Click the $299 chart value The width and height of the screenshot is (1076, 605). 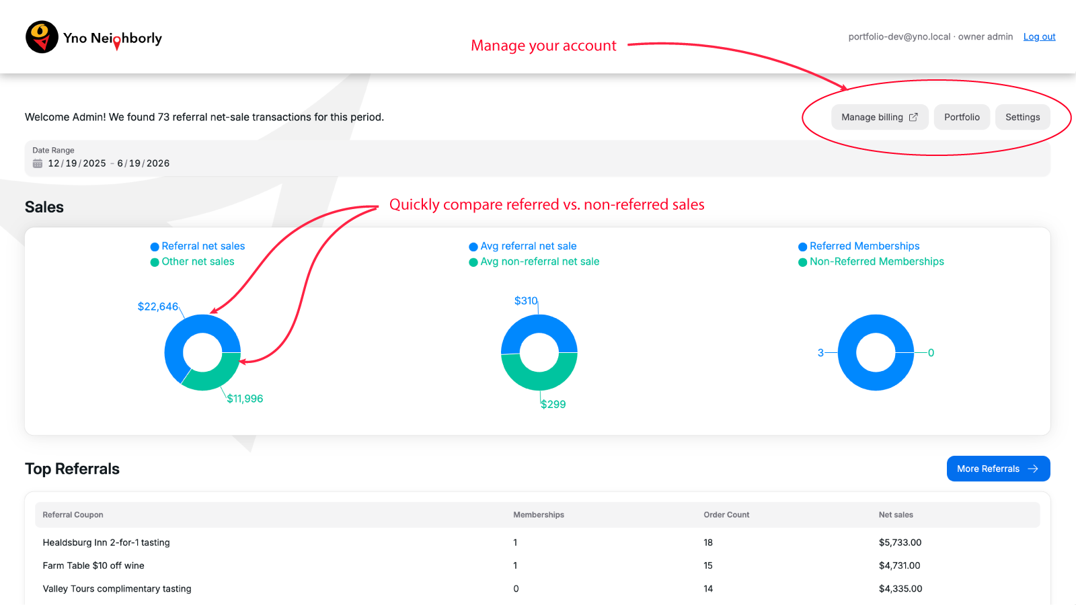click(x=553, y=404)
